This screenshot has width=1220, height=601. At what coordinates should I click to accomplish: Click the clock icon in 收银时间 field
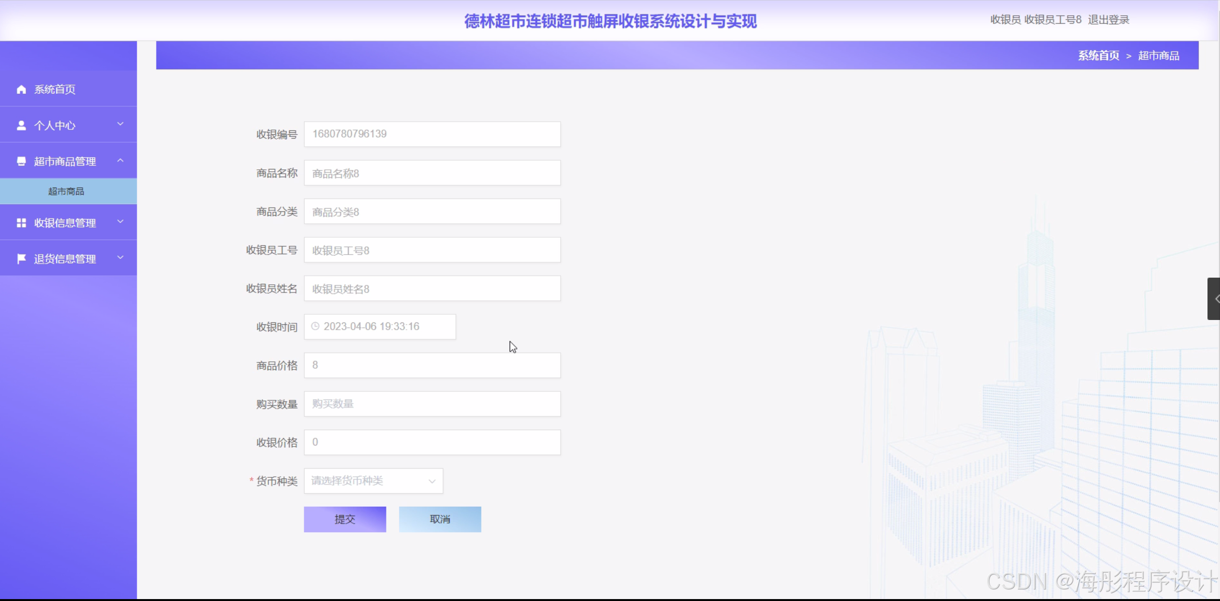315,326
